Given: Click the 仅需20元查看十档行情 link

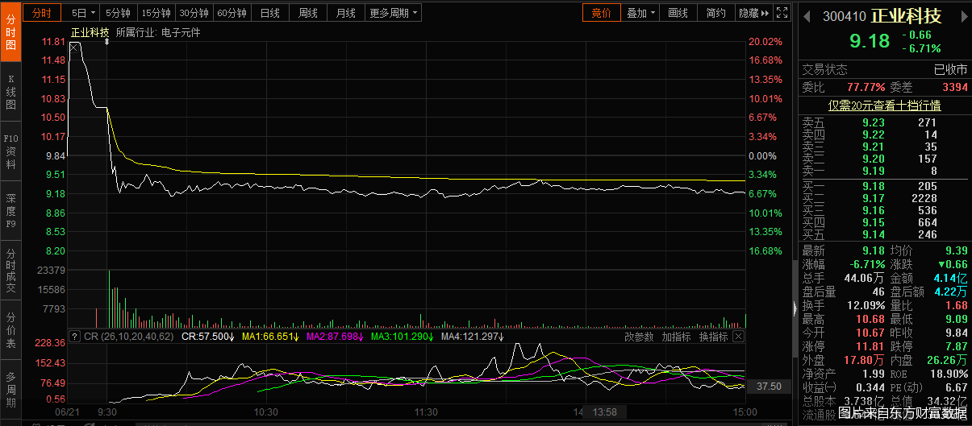Looking at the screenshot, I should (885, 105).
